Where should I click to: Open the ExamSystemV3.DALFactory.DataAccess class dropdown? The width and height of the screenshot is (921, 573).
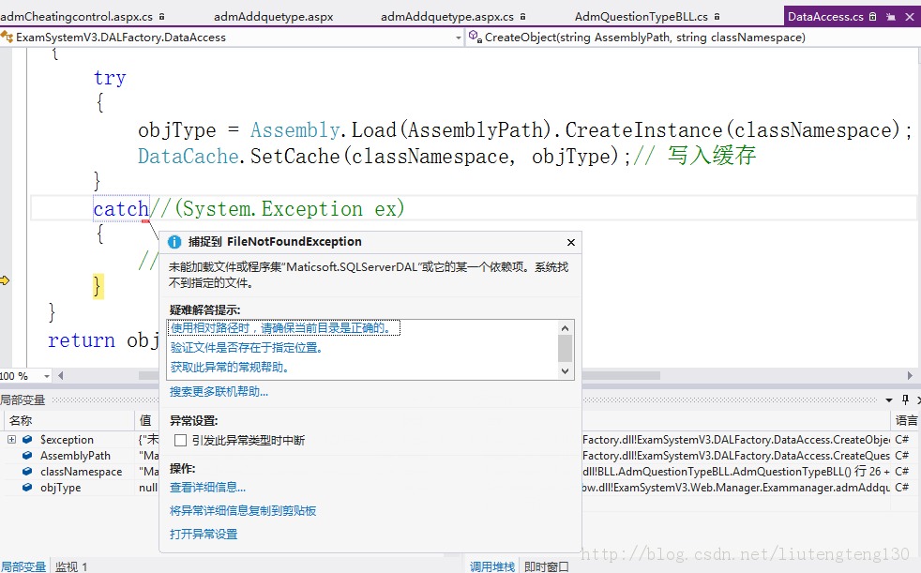pos(458,38)
